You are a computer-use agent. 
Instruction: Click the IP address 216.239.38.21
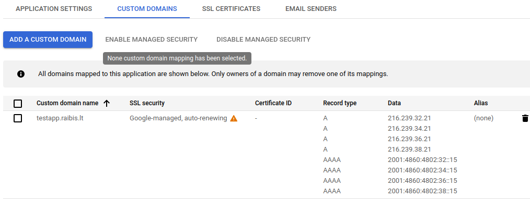point(409,150)
